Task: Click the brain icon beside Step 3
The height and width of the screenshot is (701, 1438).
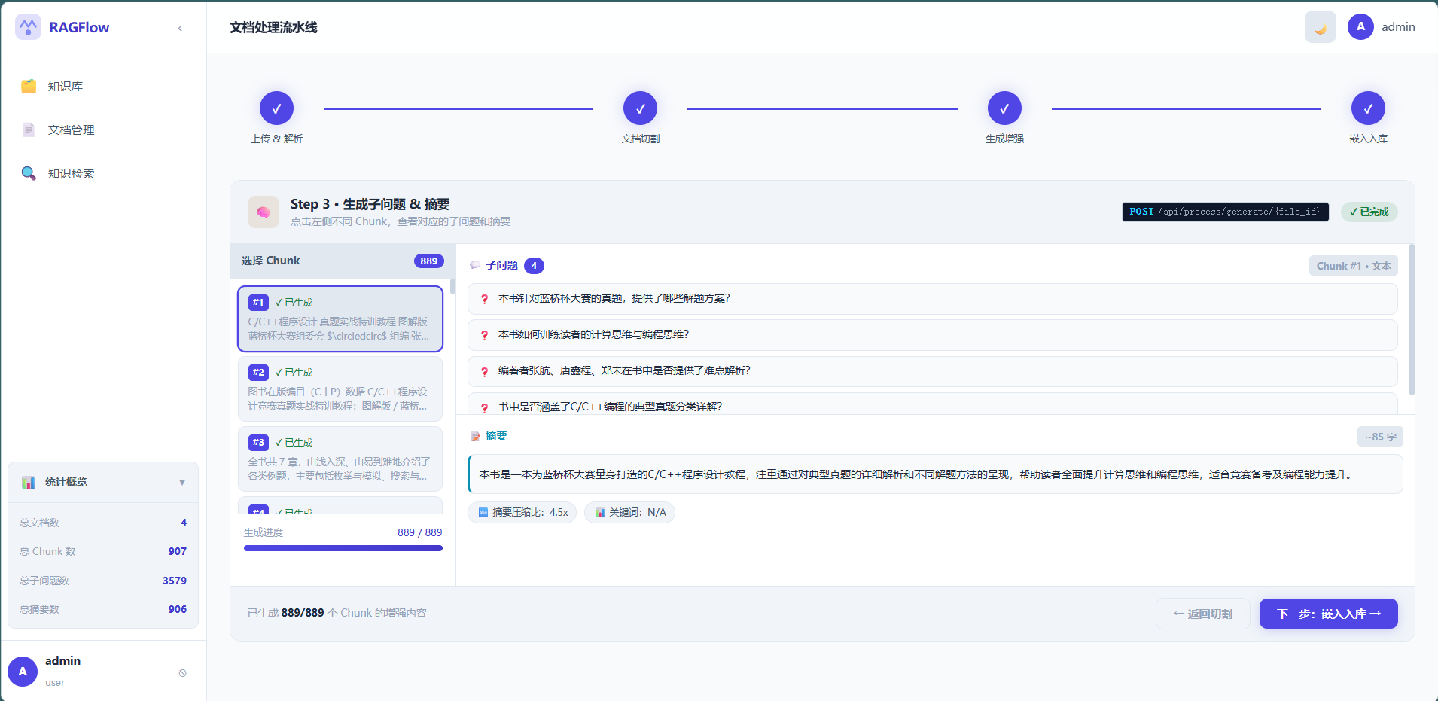Action: click(264, 212)
